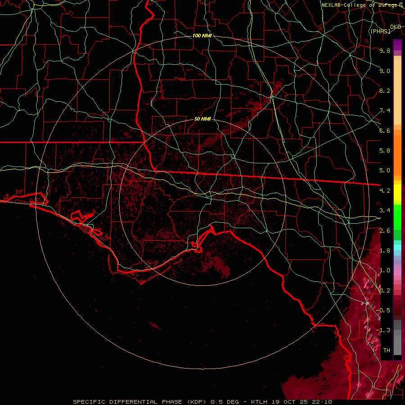Click the "0.5 DEG" elevation angle text
Viewport: 405px width, 405px height.
coord(224,402)
